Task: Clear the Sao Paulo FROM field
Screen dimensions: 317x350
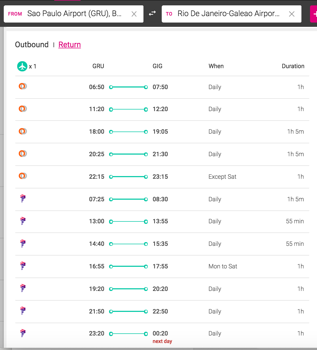Action: pos(134,14)
